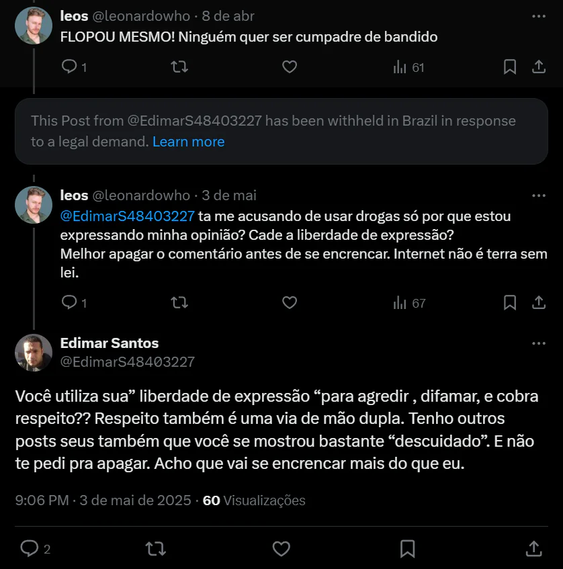Like the 'FLOPOU MESMO' post
Screen dimensions: 563x569
click(x=290, y=67)
